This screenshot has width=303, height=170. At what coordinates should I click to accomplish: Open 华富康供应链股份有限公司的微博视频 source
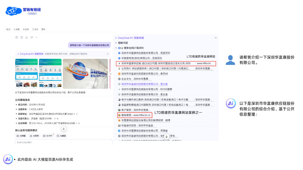point(146,120)
